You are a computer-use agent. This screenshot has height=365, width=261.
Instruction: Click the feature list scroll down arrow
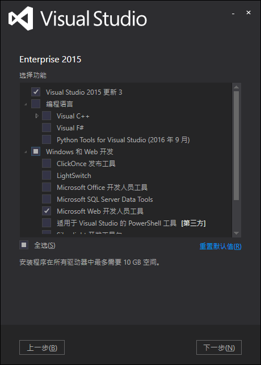236,234
